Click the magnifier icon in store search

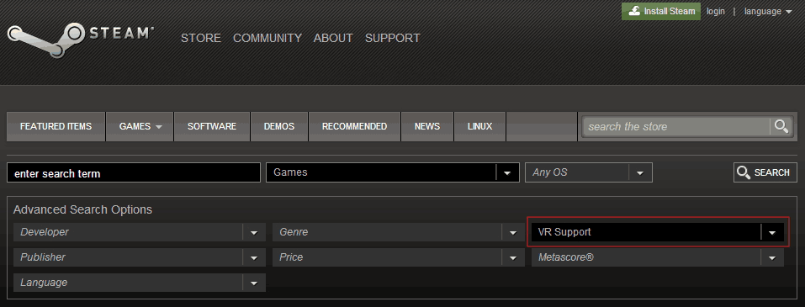[x=781, y=126]
